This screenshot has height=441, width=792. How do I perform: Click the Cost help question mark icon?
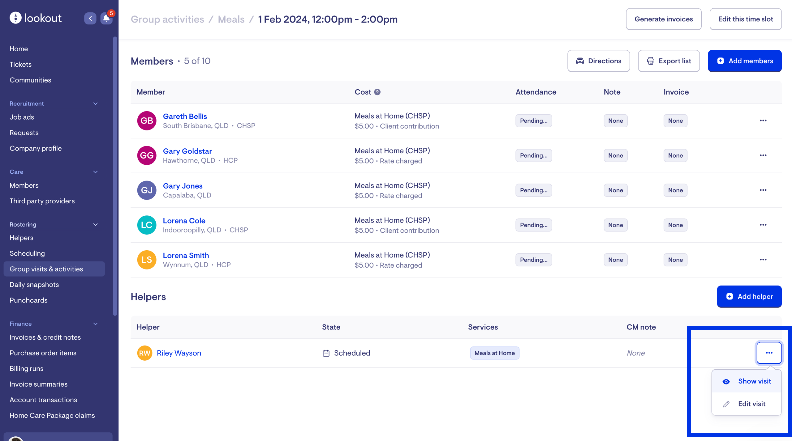(x=377, y=92)
